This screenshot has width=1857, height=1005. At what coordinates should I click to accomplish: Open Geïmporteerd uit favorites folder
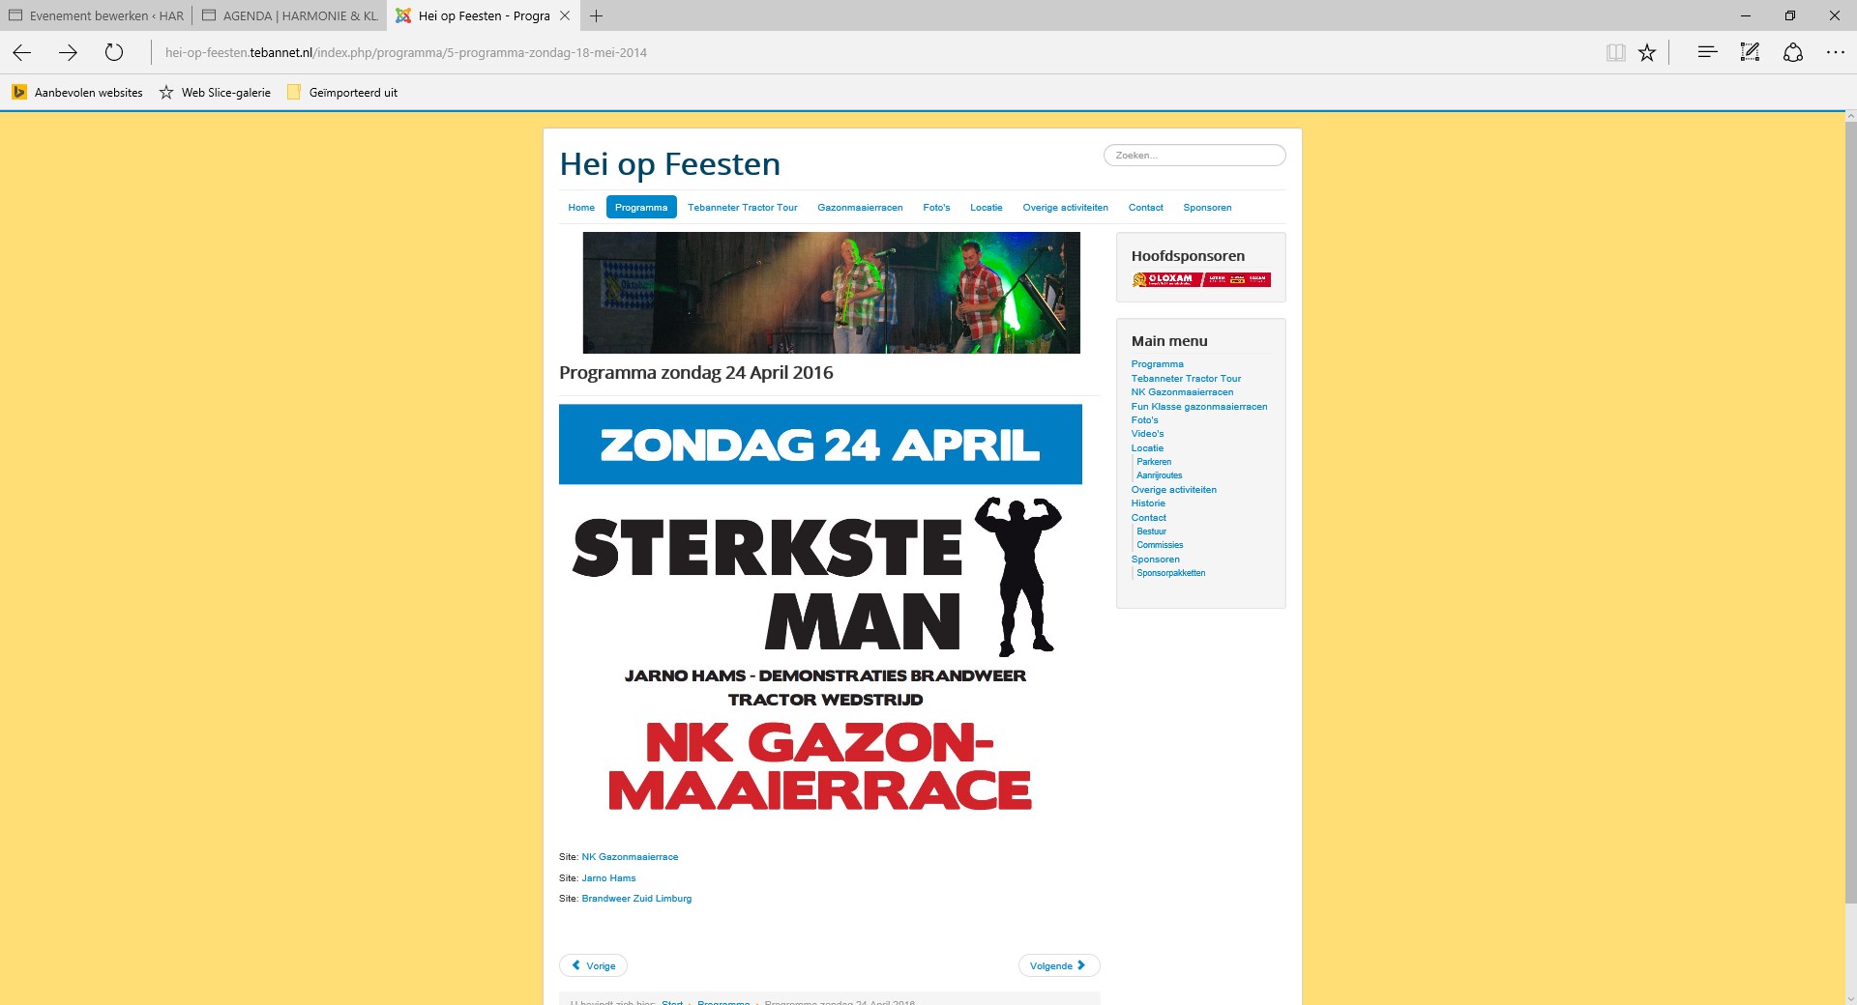pos(342,93)
